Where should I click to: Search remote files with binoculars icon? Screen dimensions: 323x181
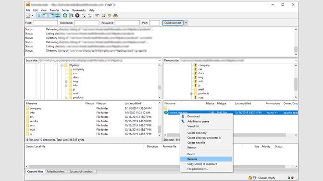click(x=115, y=16)
